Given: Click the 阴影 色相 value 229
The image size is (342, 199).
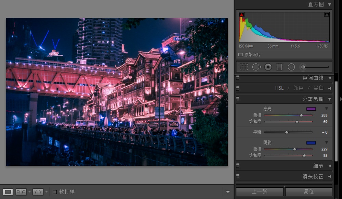Looking at the screenshot, I should coord(324,149).
